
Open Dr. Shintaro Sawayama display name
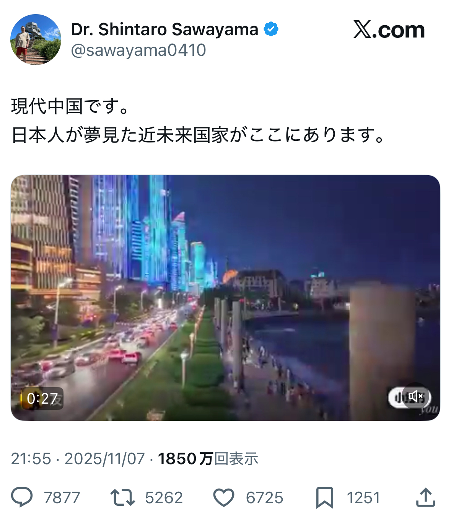tap(164, 29)
